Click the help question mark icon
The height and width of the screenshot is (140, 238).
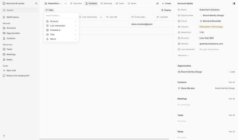pos(4,136)
